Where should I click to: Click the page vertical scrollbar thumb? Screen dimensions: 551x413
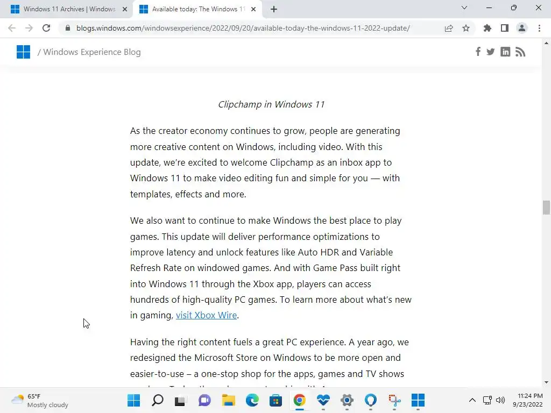546,207
